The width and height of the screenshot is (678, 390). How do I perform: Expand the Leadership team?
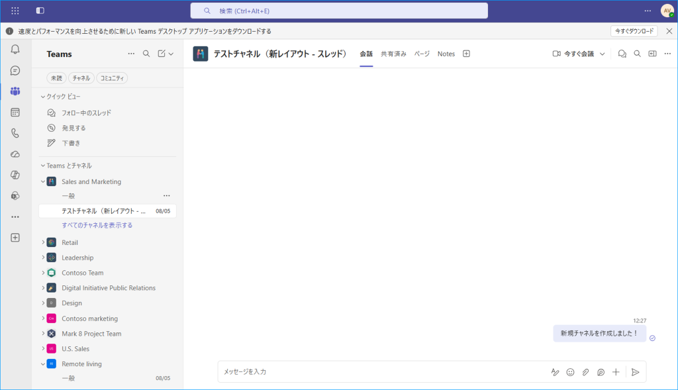43,258
